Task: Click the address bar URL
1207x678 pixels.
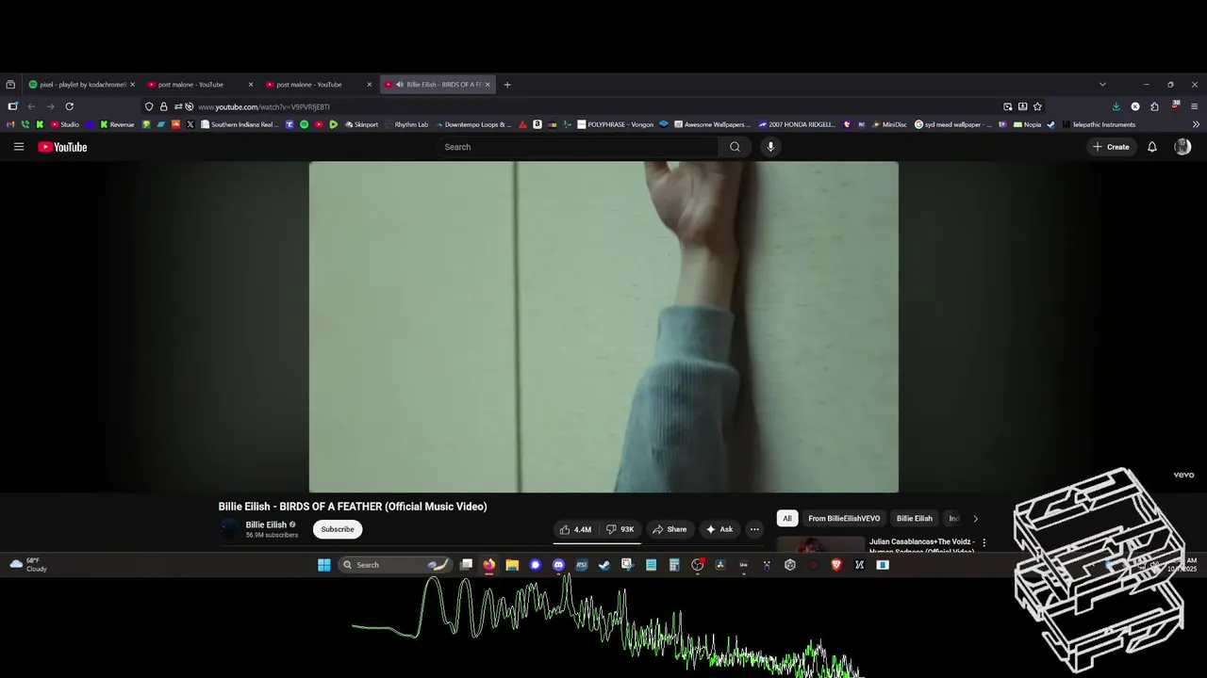Action: coord(264,107)
